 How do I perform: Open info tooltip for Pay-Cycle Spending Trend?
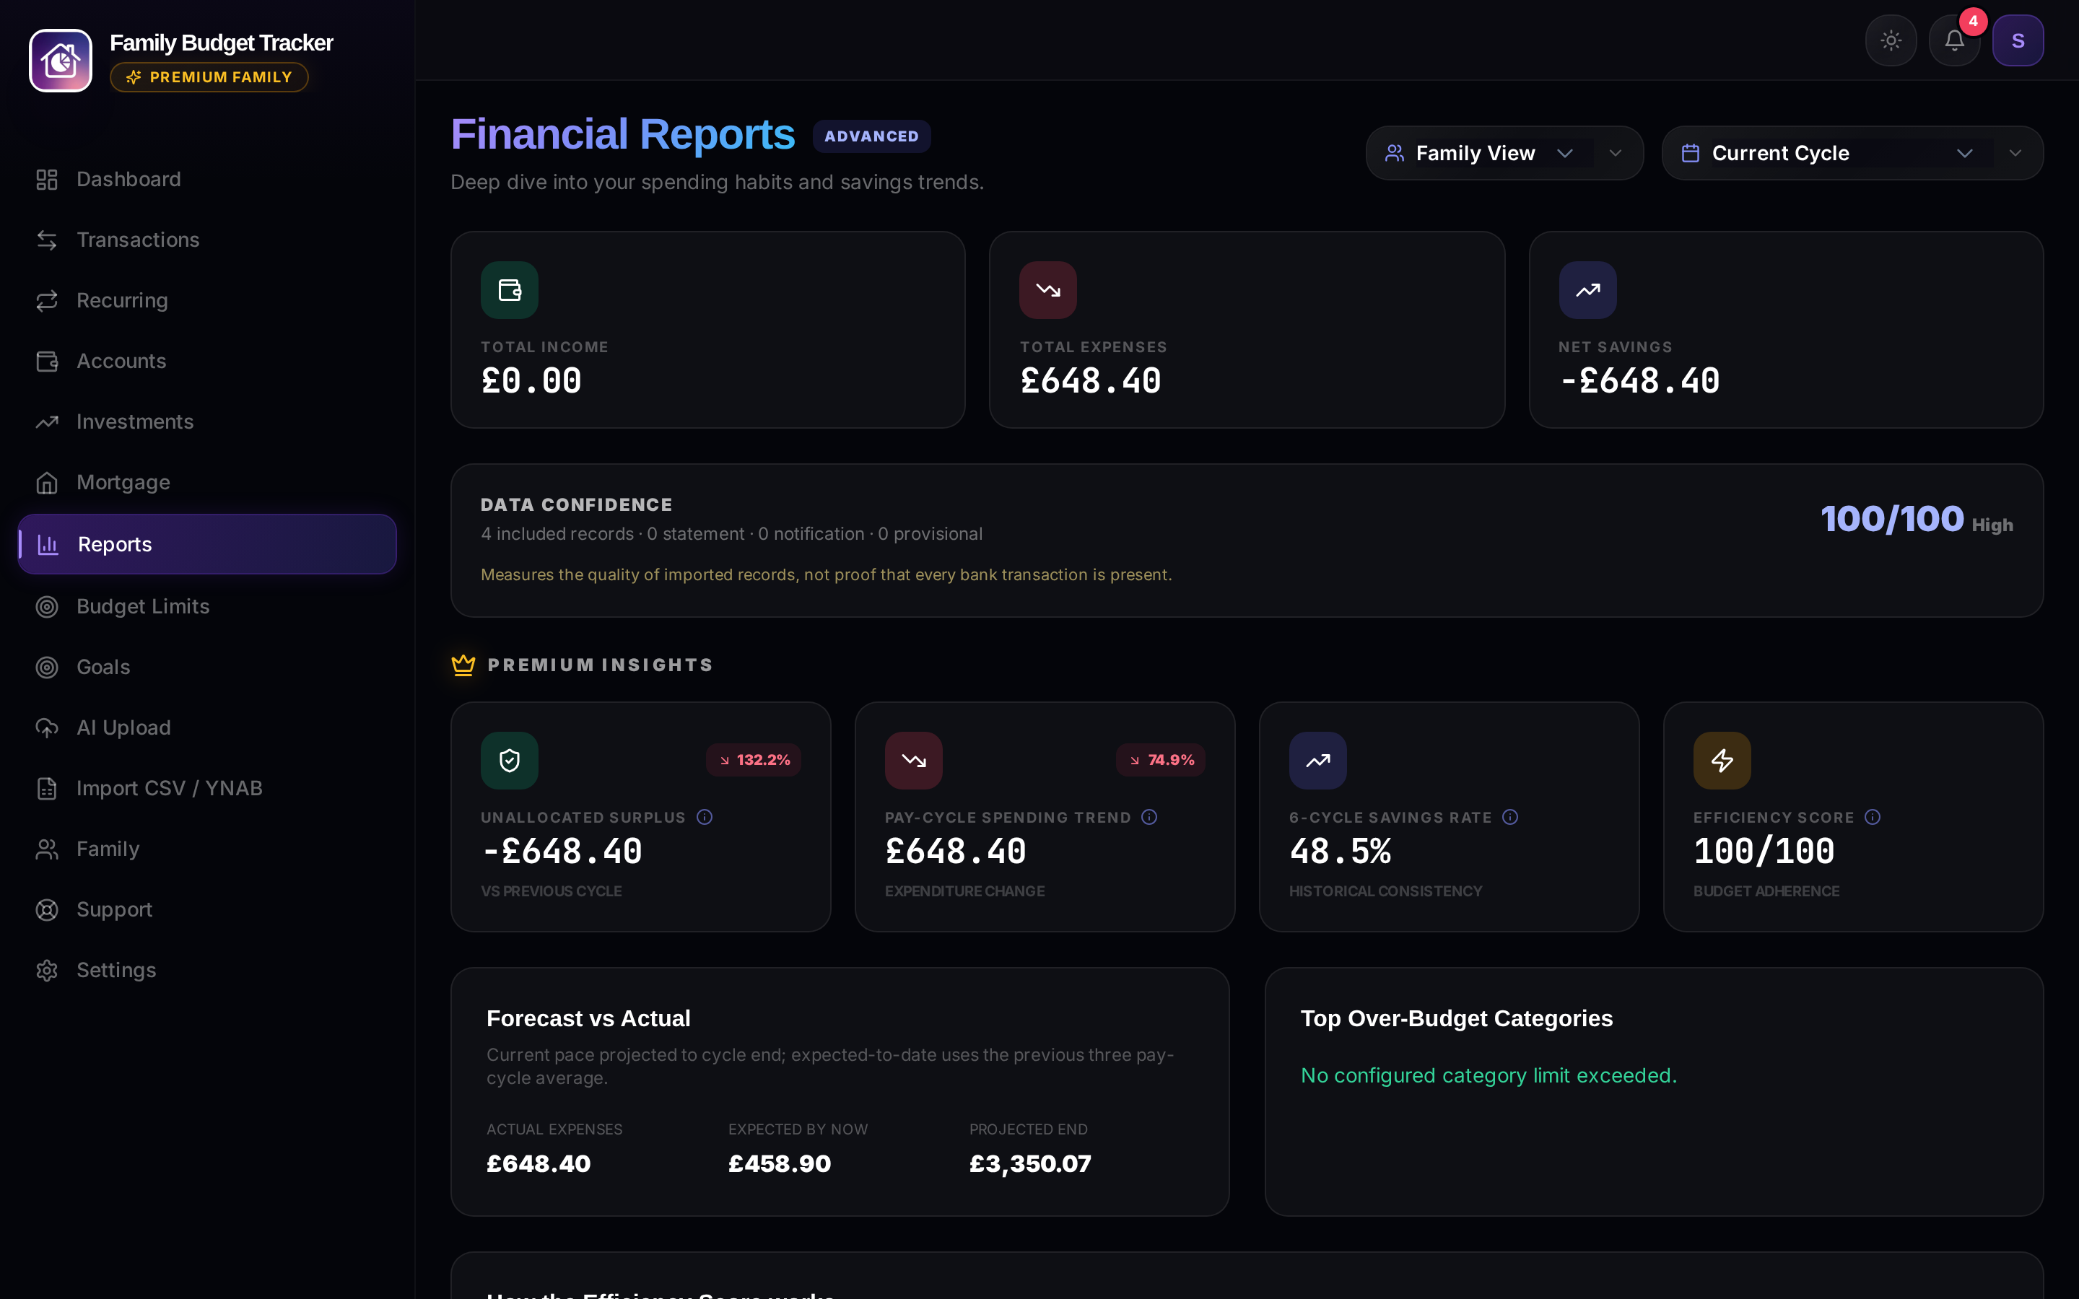(1149, 817)
